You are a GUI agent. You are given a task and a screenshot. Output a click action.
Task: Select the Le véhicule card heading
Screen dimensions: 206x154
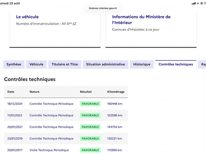[x=27, y=17]
